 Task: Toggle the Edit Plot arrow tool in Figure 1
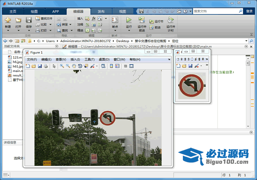(x=54, y=66)
